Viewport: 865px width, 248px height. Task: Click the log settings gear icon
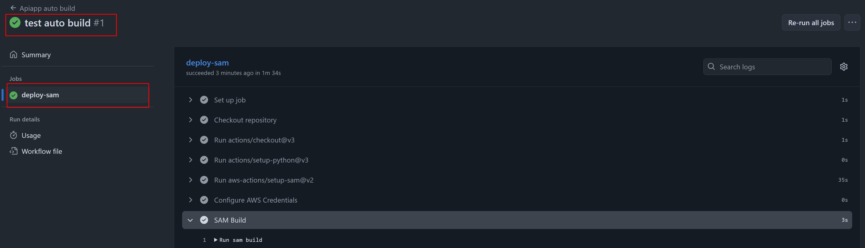843,67
